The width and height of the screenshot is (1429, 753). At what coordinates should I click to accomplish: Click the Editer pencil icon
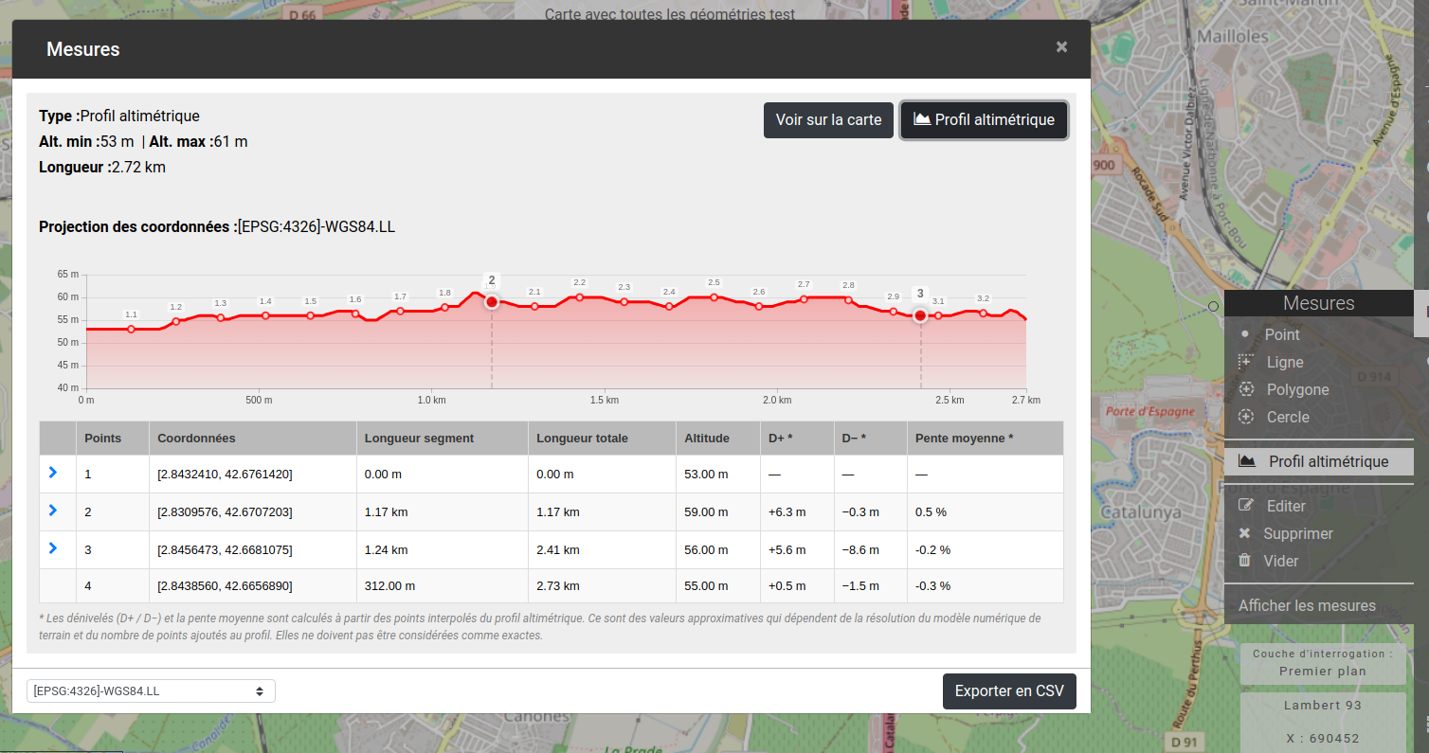tap(1246, 506)
